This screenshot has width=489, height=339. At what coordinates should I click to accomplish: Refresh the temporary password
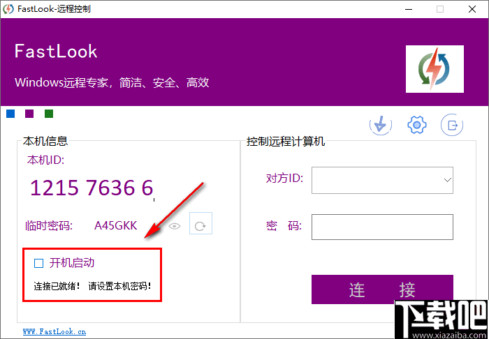[x=200, y=223]
